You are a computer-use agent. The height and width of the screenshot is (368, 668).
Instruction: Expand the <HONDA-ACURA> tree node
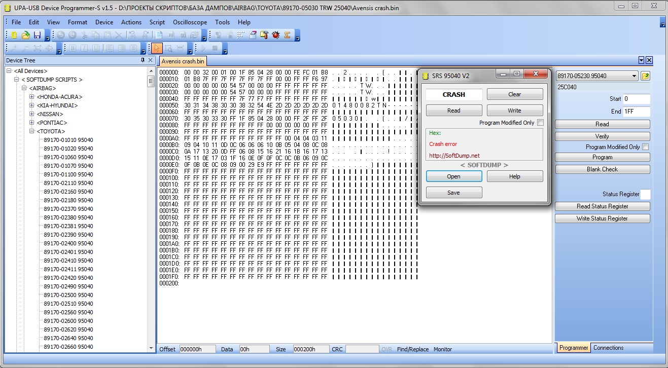(32, 97)
